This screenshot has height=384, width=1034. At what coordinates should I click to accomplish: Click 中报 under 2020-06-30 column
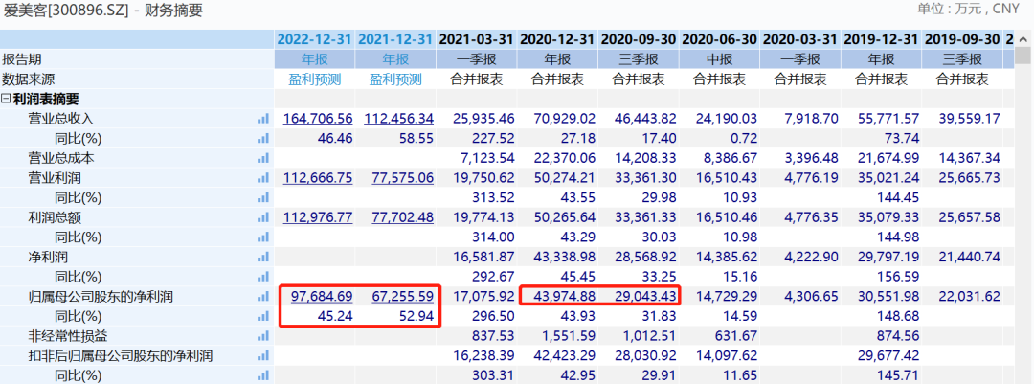719,59
